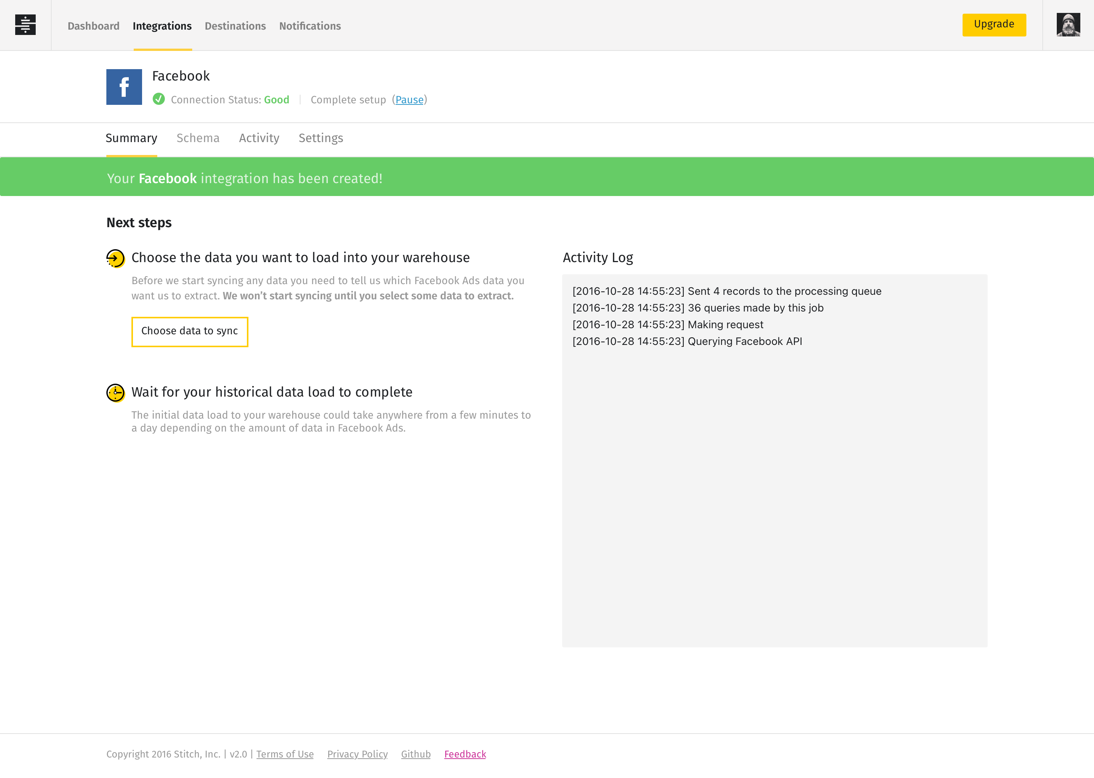
Task: Switch to the Schema tab
Action: coord(198,138)
